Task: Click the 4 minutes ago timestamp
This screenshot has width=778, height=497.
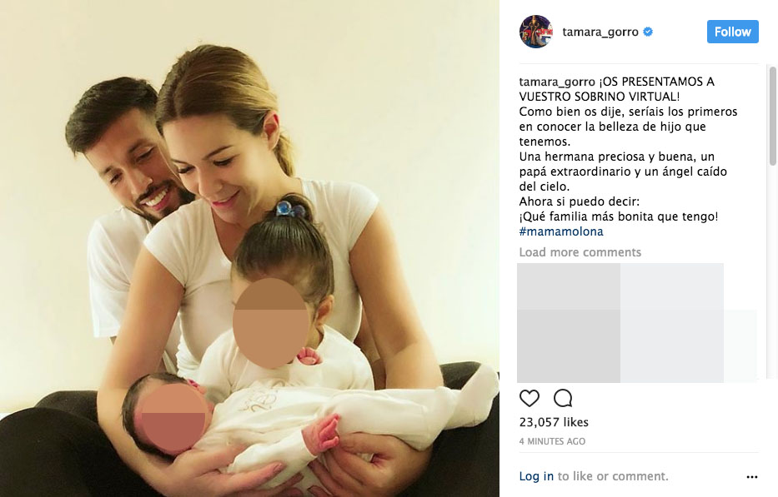Action: pos(552,441)
